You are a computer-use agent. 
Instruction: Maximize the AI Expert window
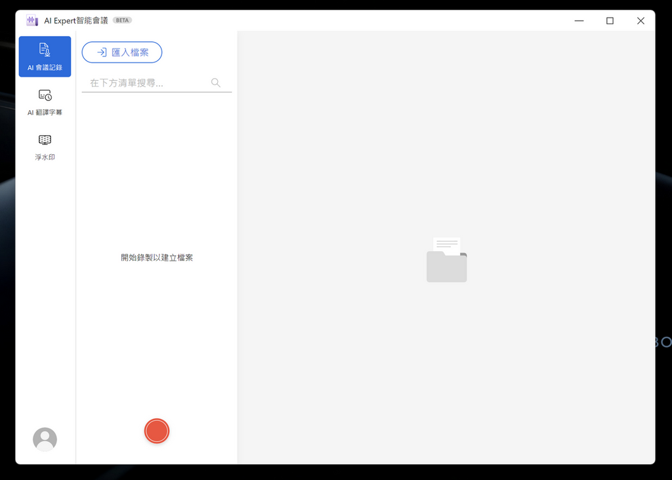point(610,20)
